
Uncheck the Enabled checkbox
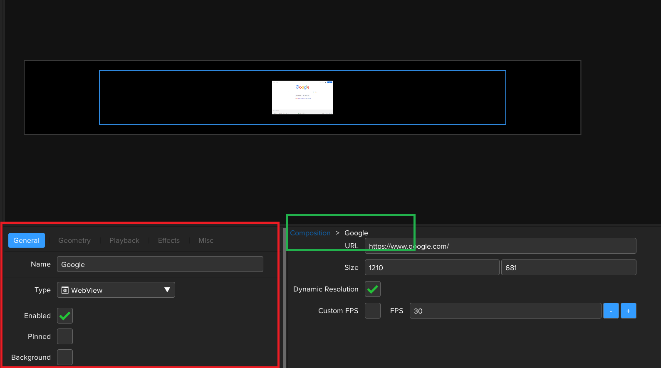tap(65, 316)
